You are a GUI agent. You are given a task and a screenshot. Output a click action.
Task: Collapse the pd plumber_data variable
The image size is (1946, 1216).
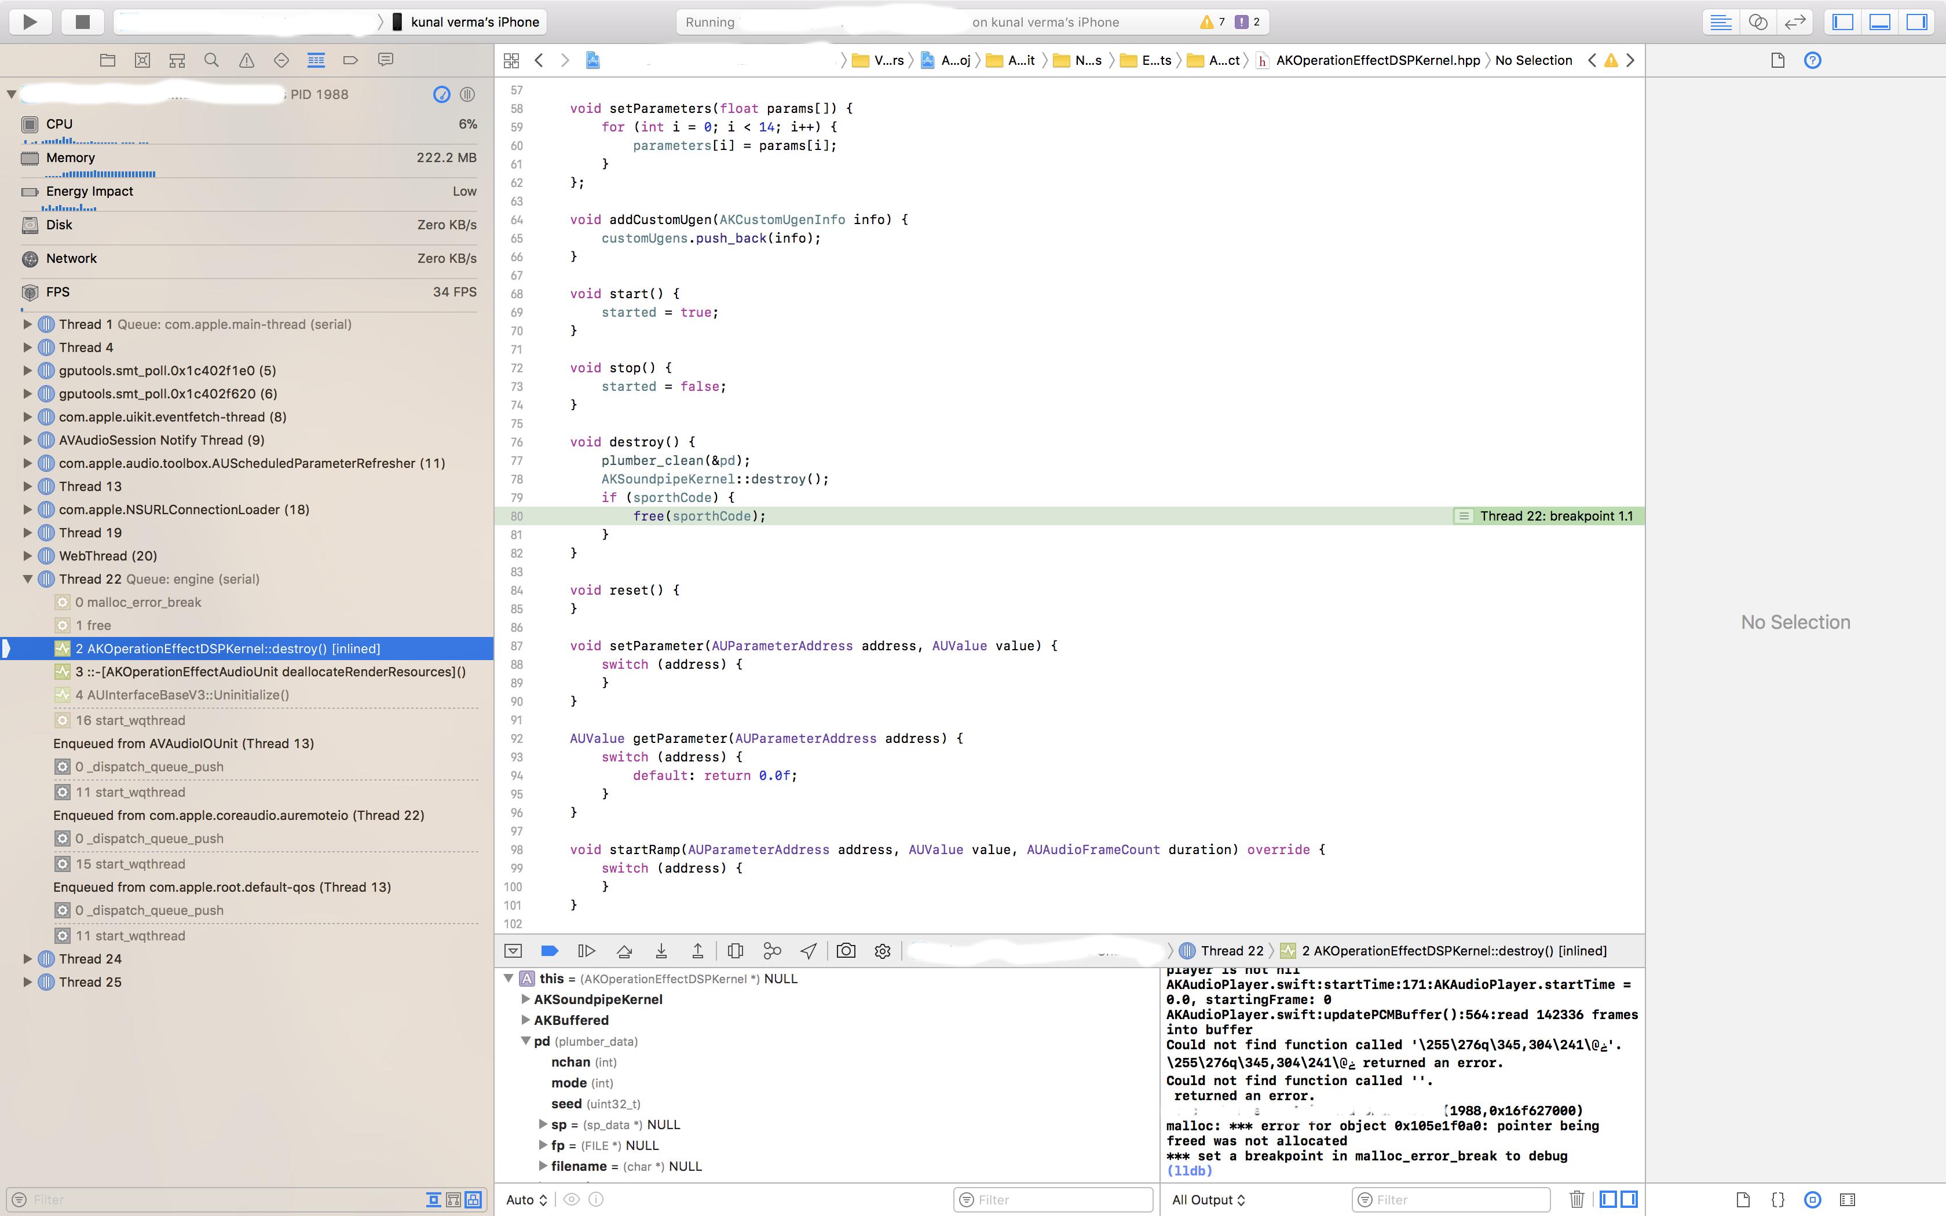coord(525,1041)
